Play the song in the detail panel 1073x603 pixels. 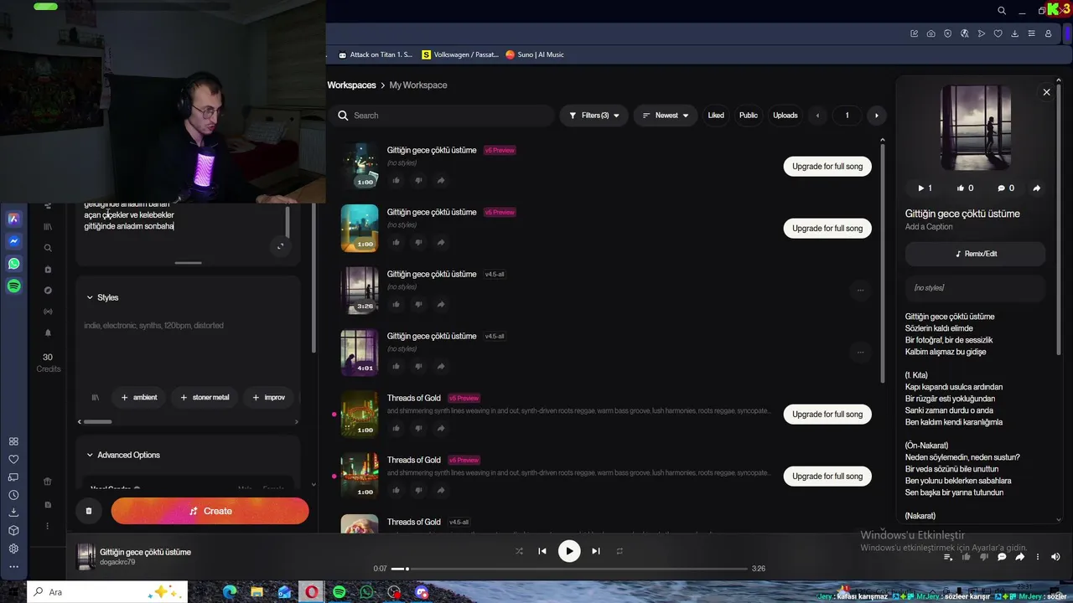click(925, 188)
